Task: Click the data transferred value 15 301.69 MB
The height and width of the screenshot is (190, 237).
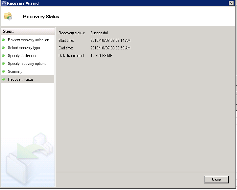Action: [101, 56]
